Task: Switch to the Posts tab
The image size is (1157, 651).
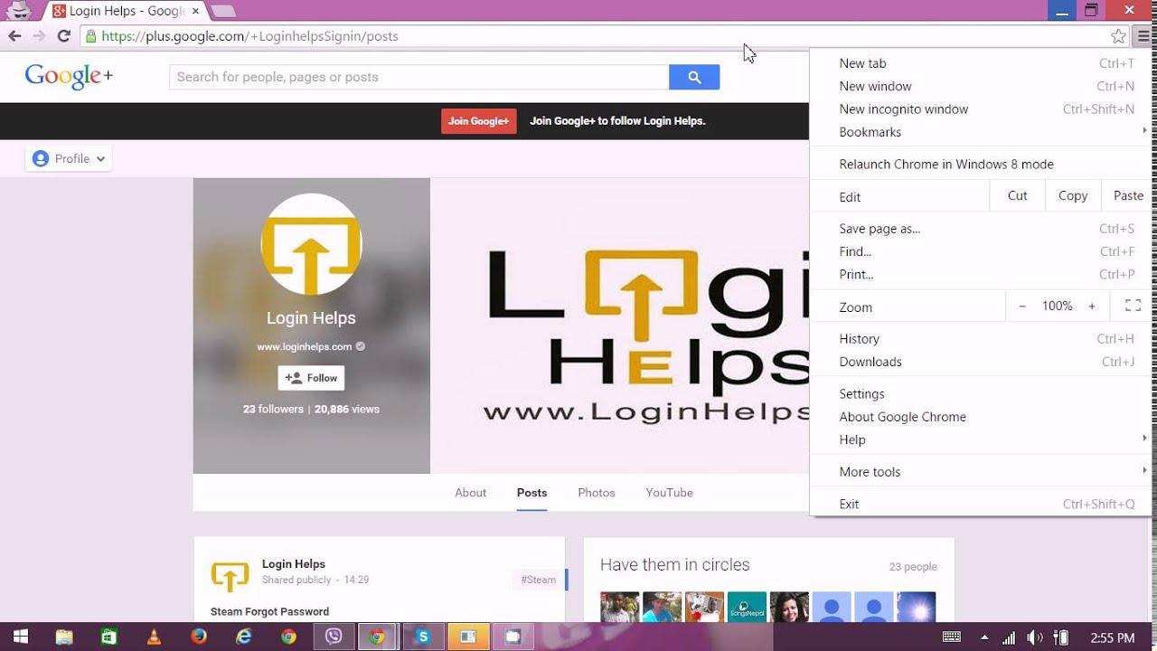Action: click(531, 493)
